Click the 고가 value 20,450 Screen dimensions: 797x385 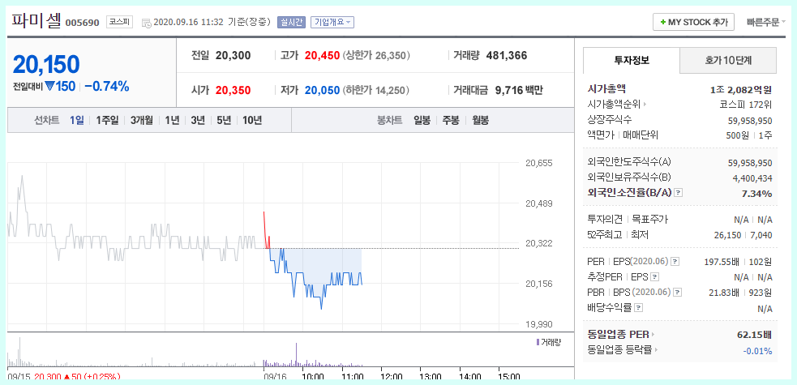pos(322,56)
